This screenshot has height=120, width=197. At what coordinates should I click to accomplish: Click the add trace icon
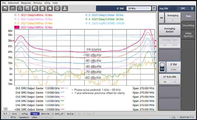point(20,9)
